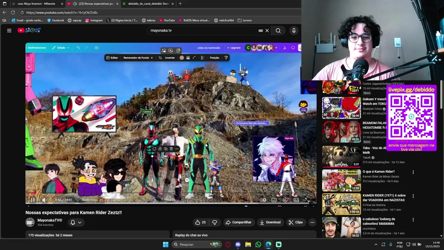
Task: Click the Compartilhar share button
Action: tap(238, 222)
